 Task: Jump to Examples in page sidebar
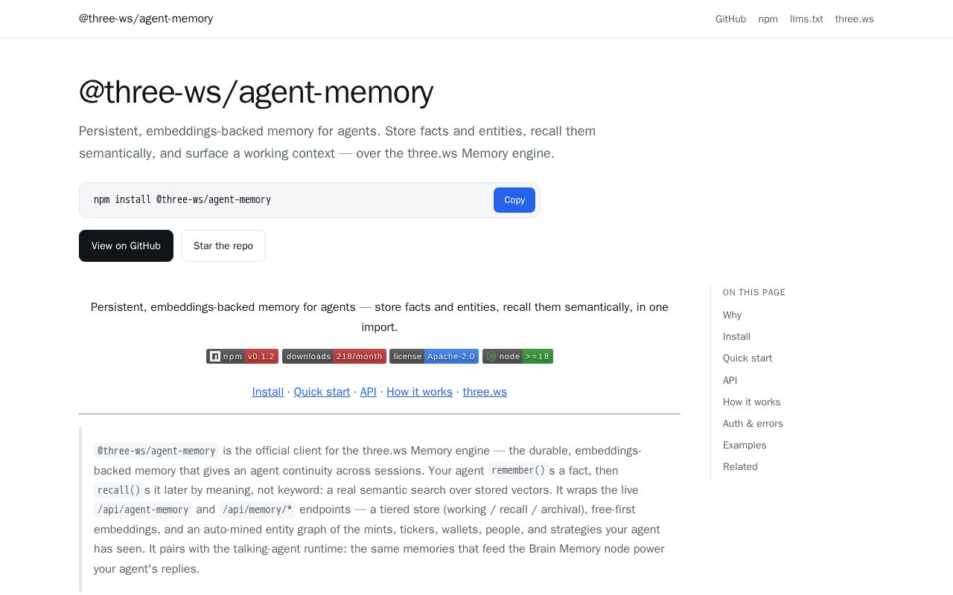click(x=745, y=445)
